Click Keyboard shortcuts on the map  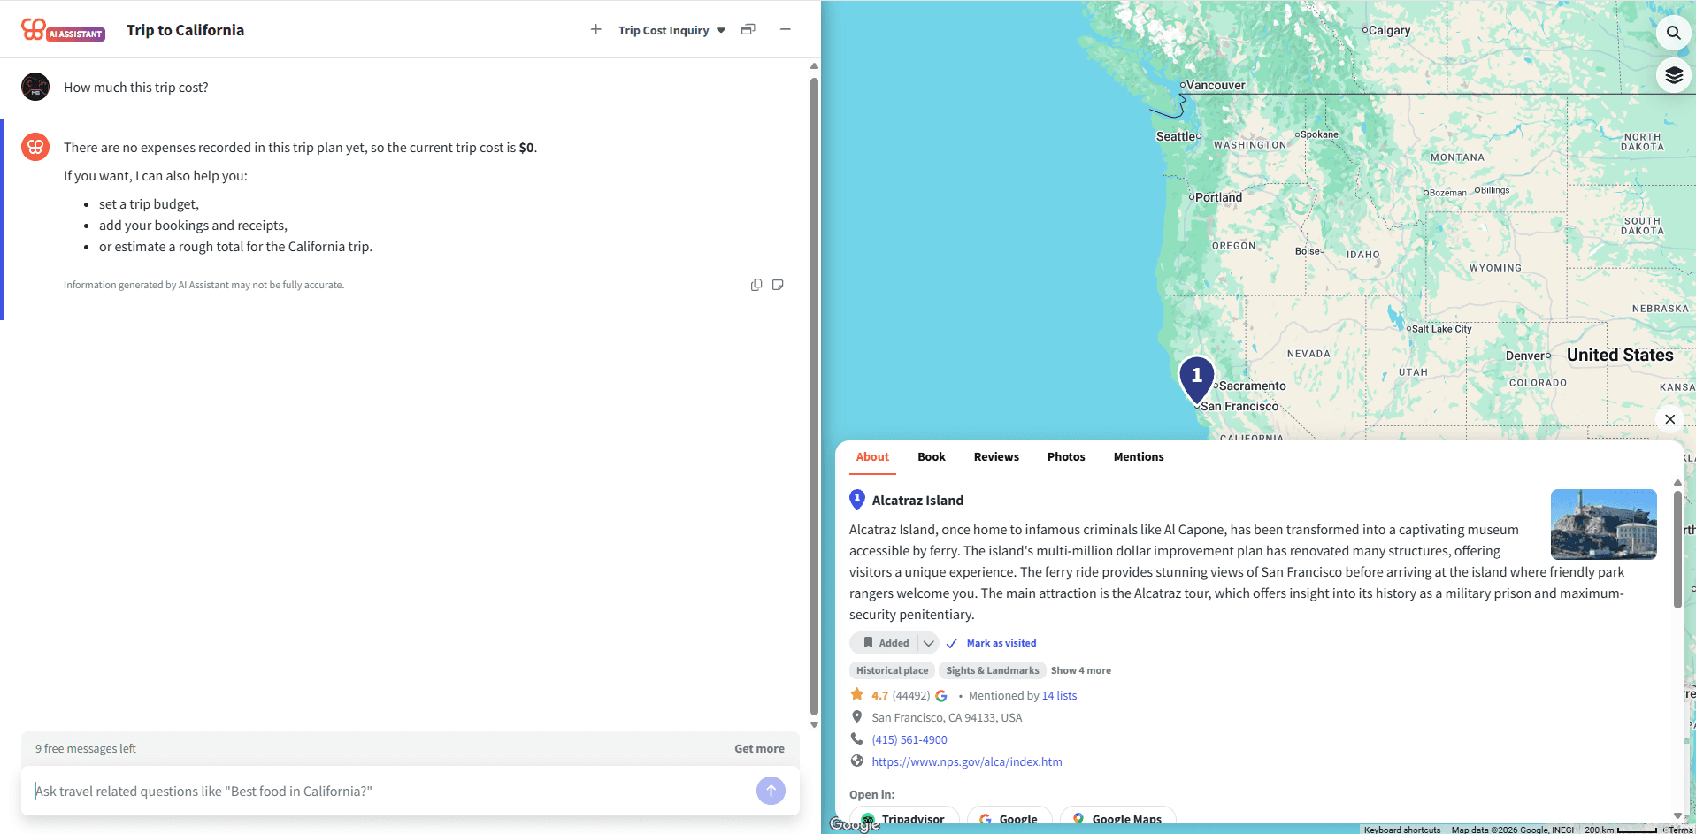(1401, 830)
